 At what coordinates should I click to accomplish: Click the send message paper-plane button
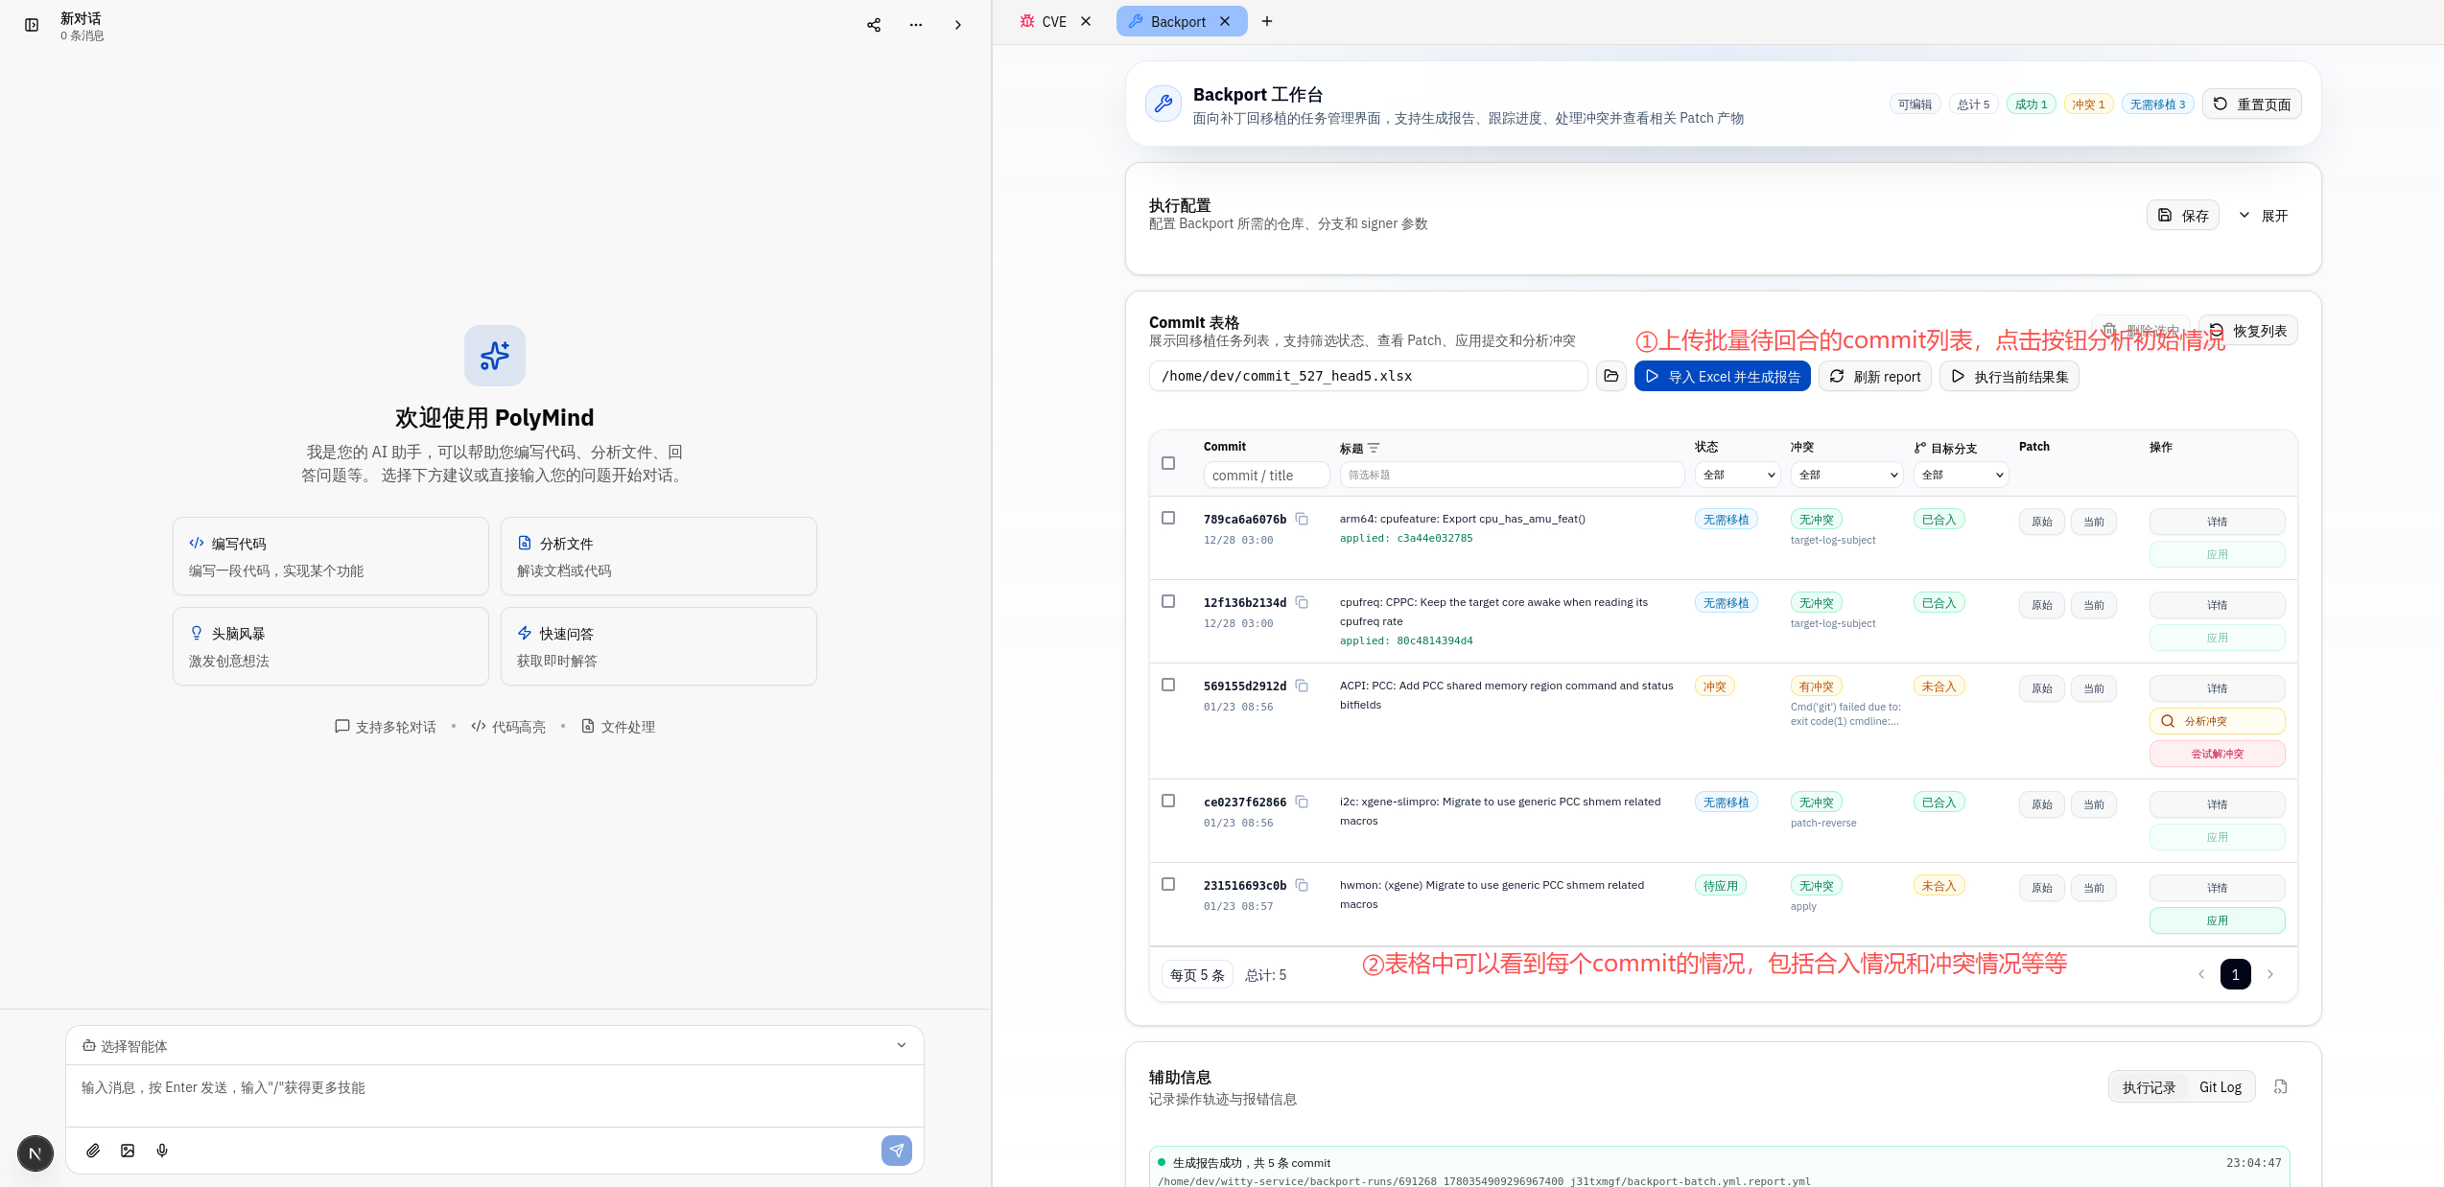click(x=897, y=1151)
